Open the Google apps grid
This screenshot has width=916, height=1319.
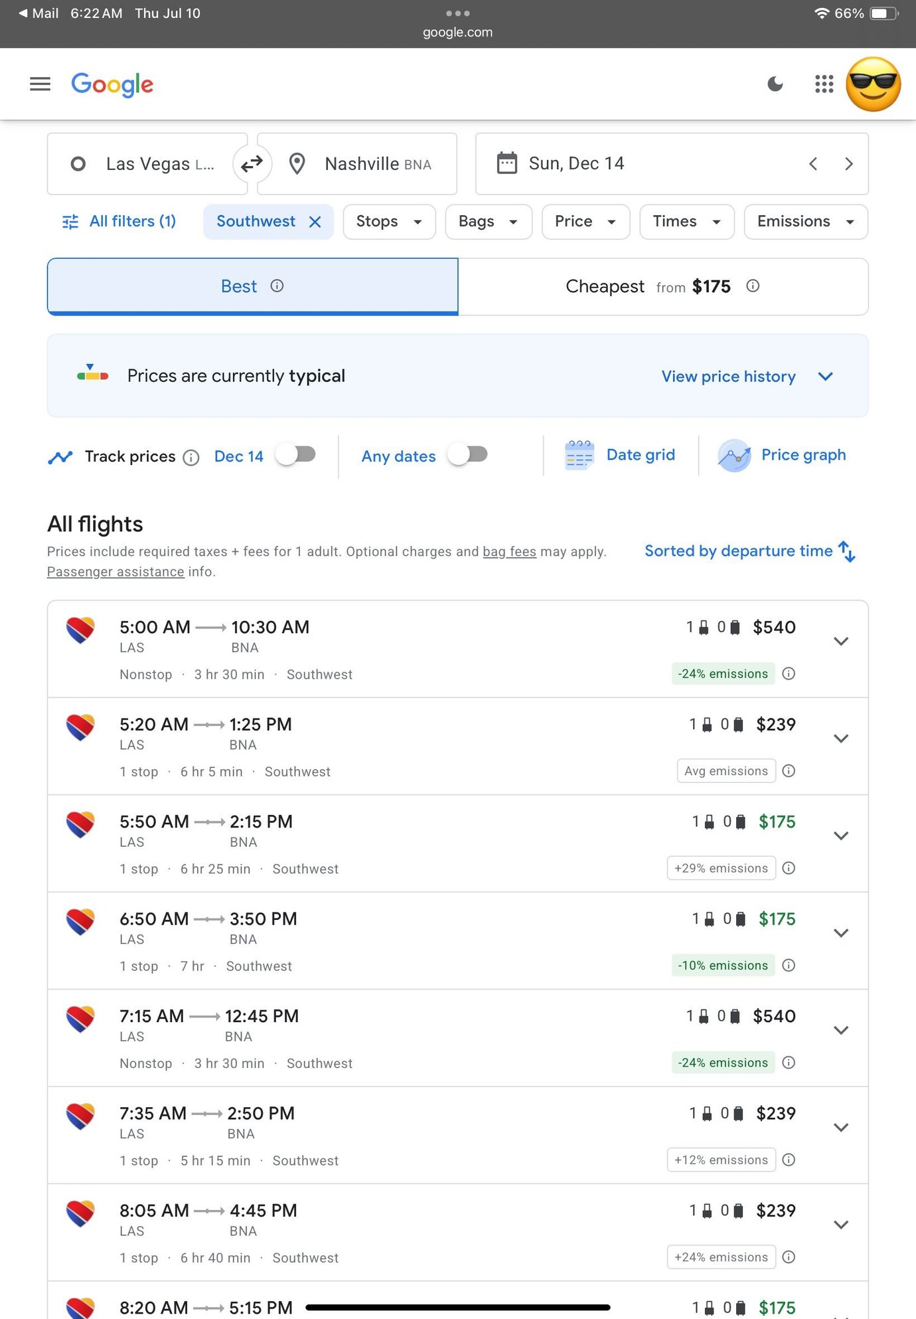coord(824,84)
